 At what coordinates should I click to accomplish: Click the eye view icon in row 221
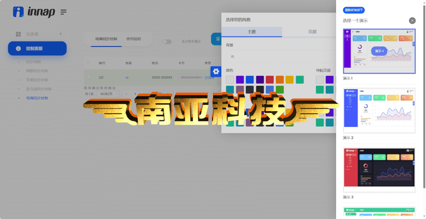[127, 78]
